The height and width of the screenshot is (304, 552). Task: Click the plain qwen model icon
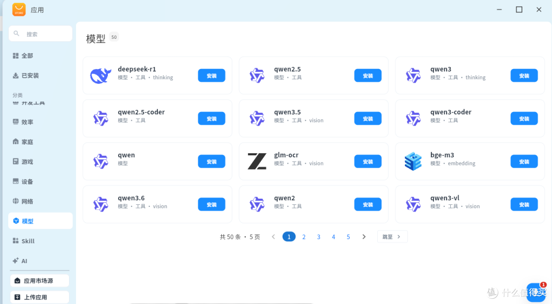point(101,161)
